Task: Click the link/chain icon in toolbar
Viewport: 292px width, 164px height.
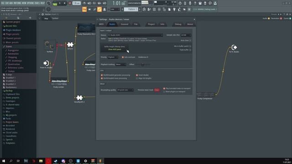Action: pyautogui.click(x=99, y=9)
